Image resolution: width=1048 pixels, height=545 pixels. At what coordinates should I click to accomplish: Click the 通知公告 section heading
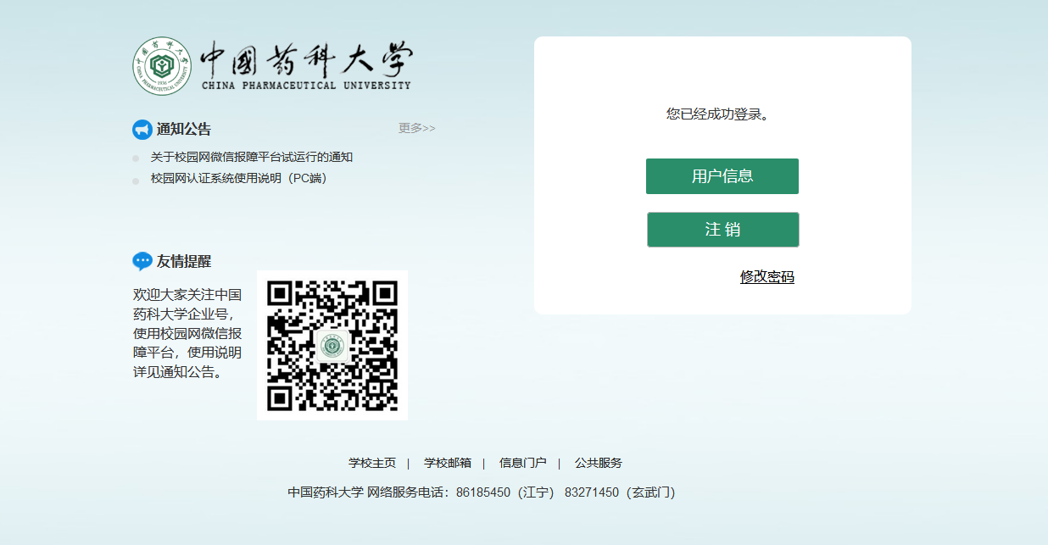183,130
